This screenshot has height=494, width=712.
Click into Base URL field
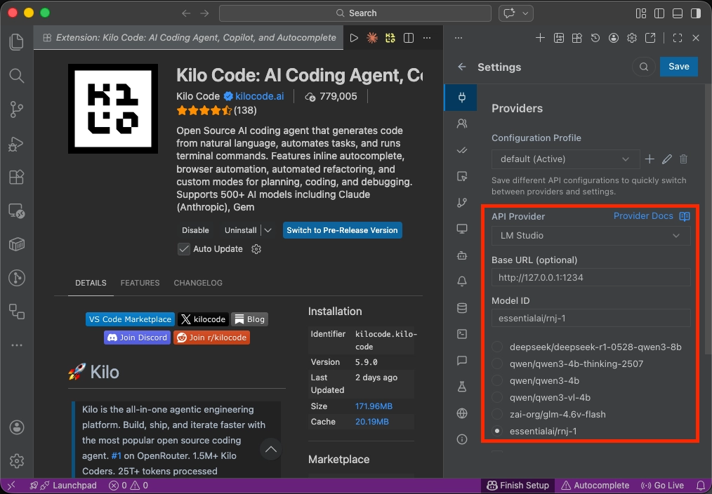click(591, 278)
